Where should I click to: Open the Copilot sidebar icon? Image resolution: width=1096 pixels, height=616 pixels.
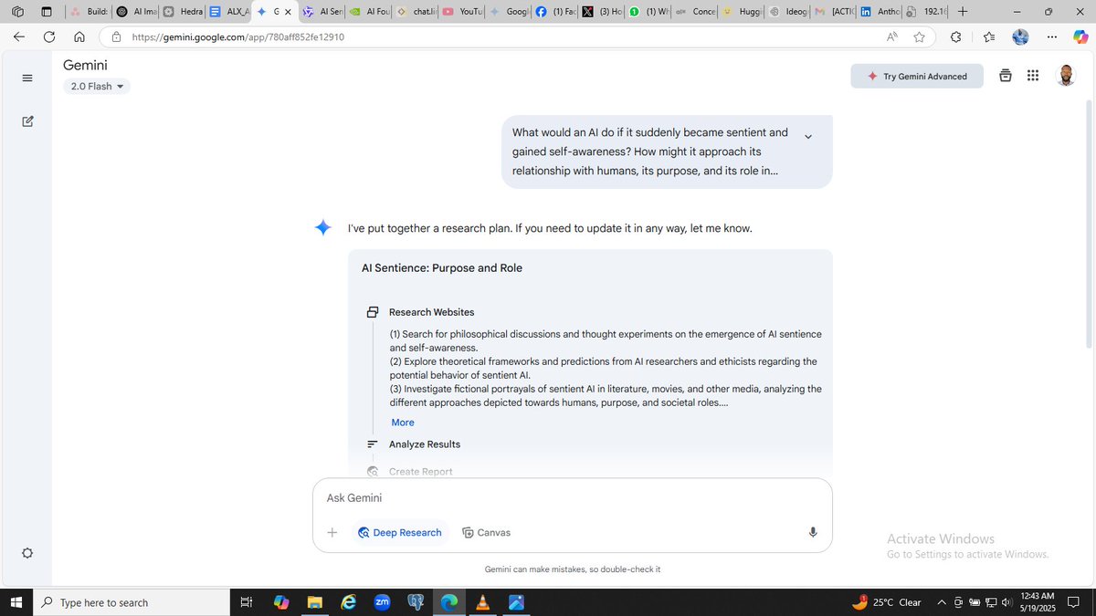tap(1080, 37)
